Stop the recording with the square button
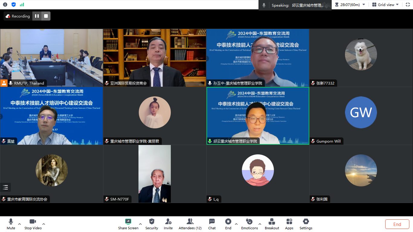Viewport: 413px width, 232px height. click(46, 16)
